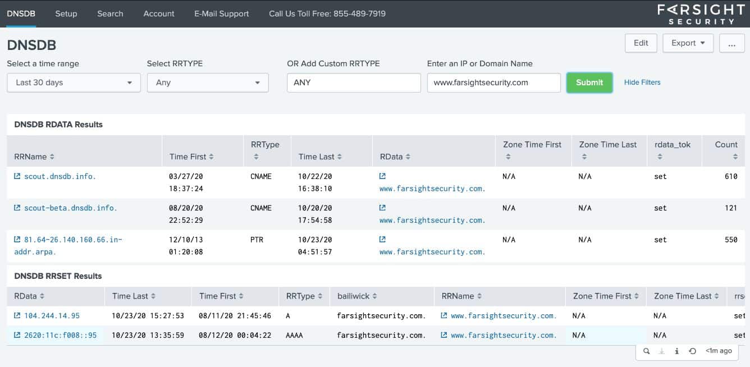750x367 pixels.
Task: Click the Zone Time First sort arrows in RRSET results
Action: click(x=637, y=296)
